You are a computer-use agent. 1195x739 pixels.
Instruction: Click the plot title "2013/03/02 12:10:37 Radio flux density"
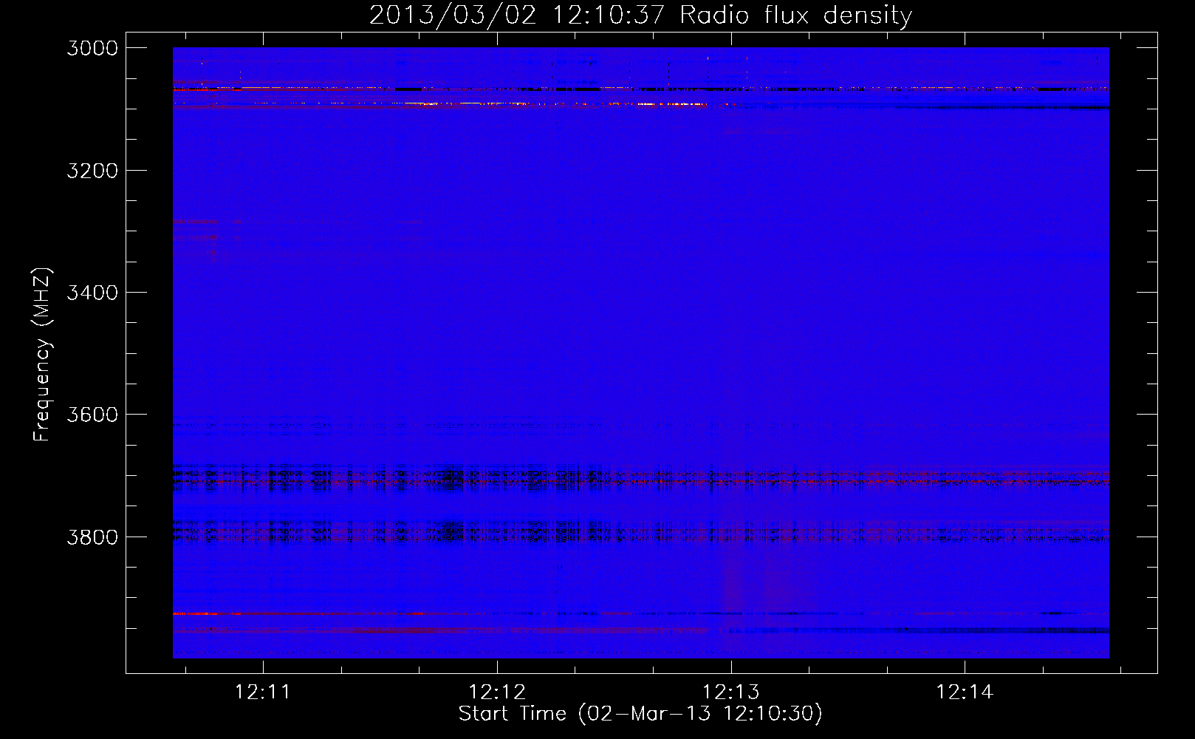click(640, 16)
